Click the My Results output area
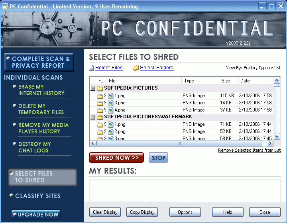This screenshot has height=223, width=287. (x=185, y=190)
